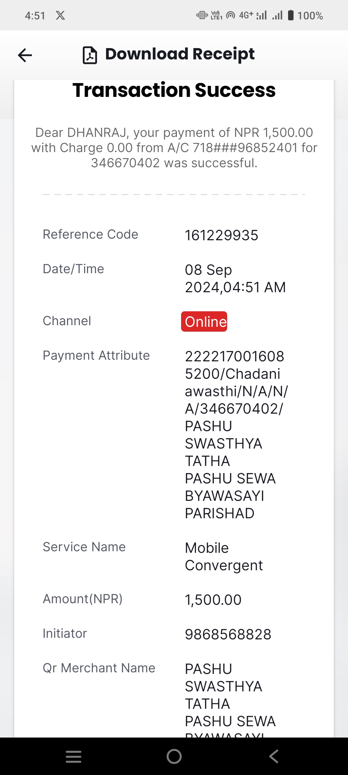Tap the Android back chevron
Viewport: 348px width, 775px height.
click(x=274, y=756)
